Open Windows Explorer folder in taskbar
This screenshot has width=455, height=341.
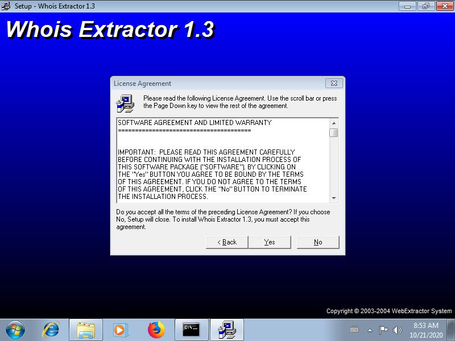(x=86, y=330)
